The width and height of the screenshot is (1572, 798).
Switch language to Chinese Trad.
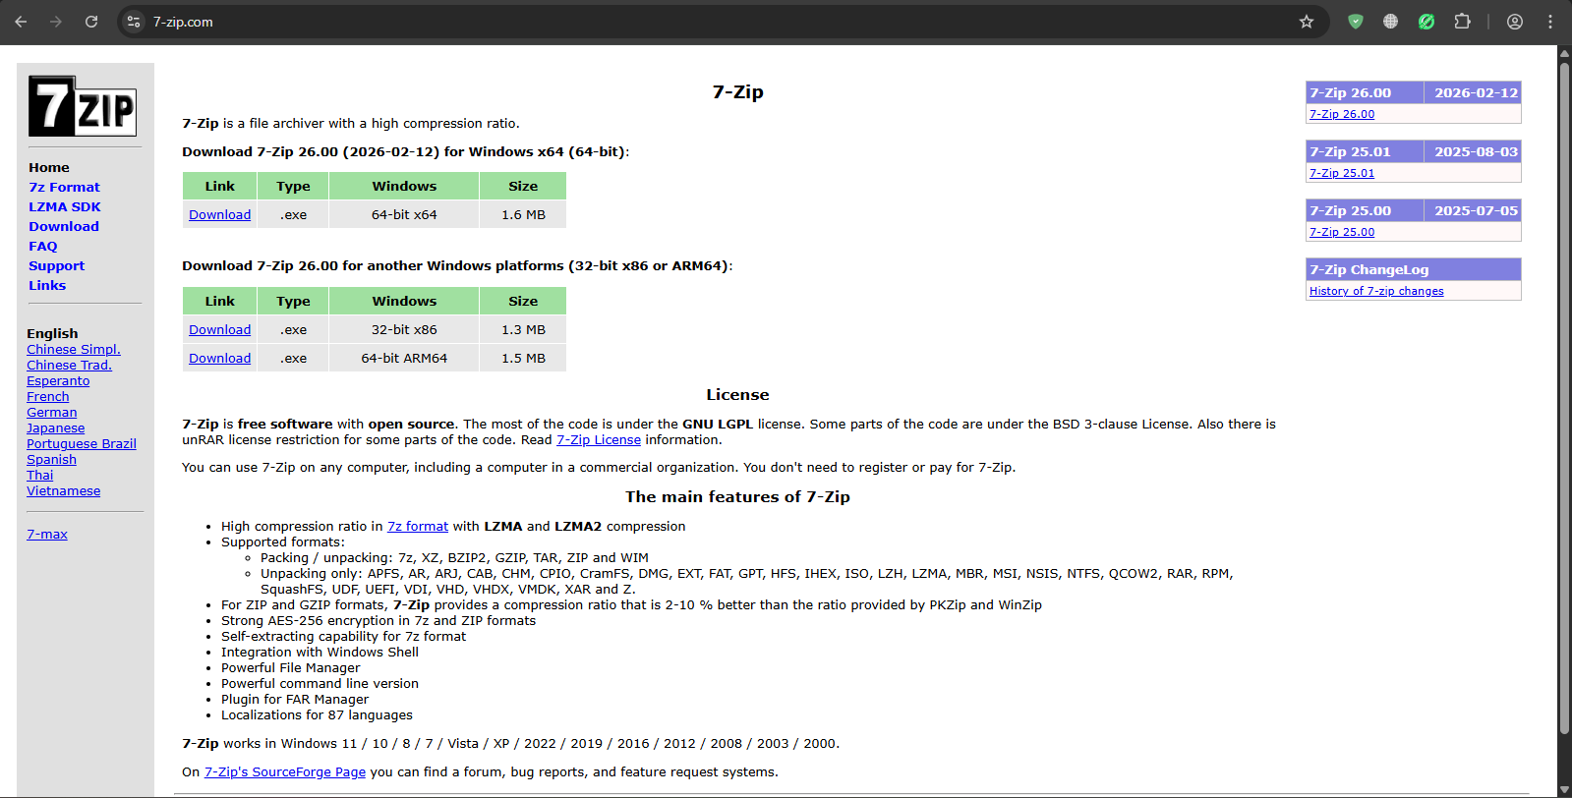pos(70,366)
